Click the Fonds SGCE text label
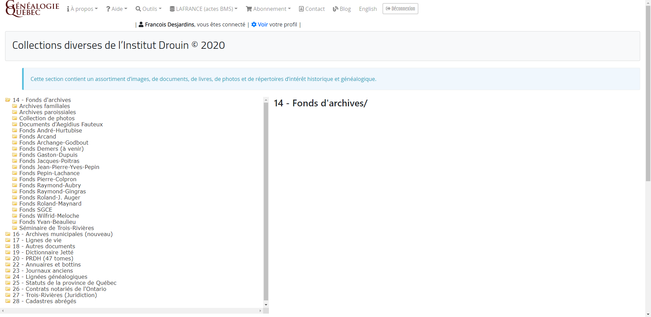Image resolution: width=651 pixels, height=317 pixels. pyautogui.click(x=36, y=210)
